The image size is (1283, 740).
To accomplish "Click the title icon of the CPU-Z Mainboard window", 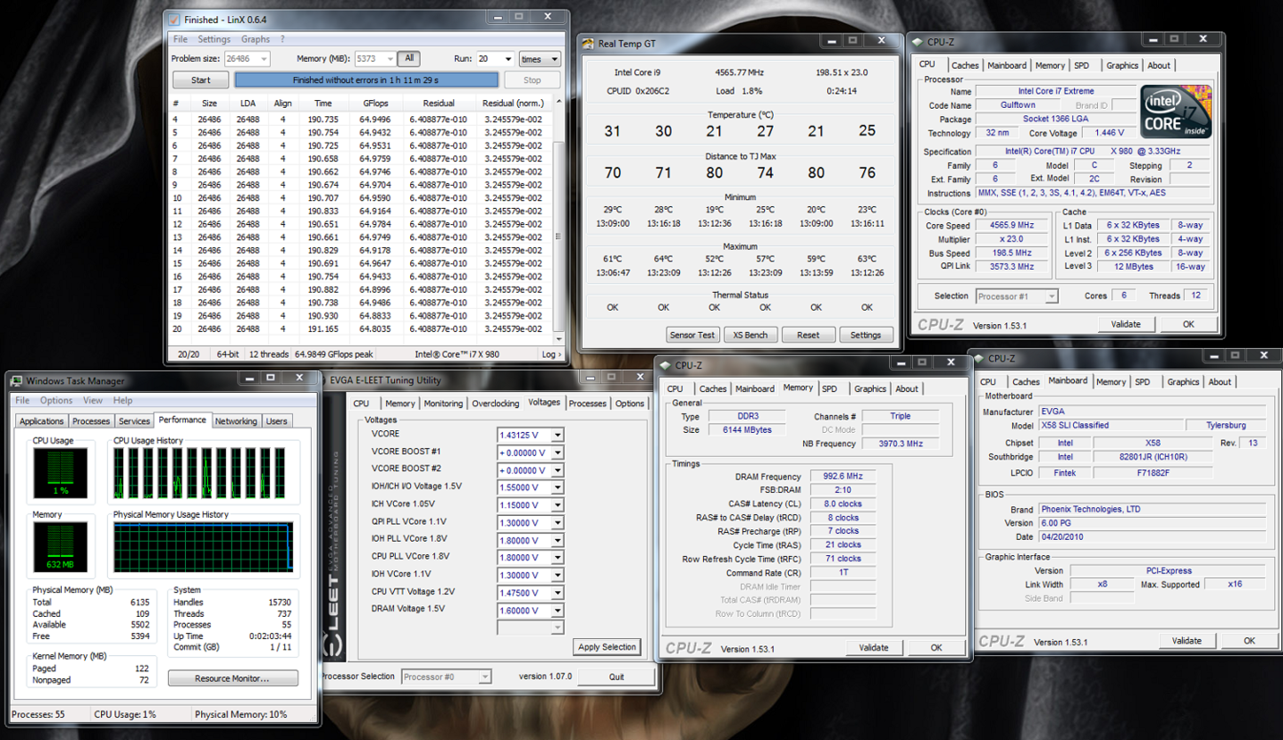I will 979,358.
